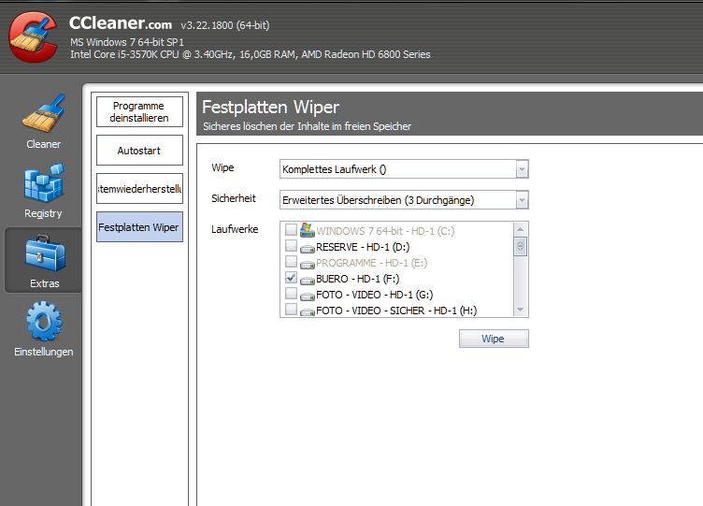Open Programme deinstallieren tab
Image resolution: width=703 pixels, height=506 pixels.
[x=139, y=111]
